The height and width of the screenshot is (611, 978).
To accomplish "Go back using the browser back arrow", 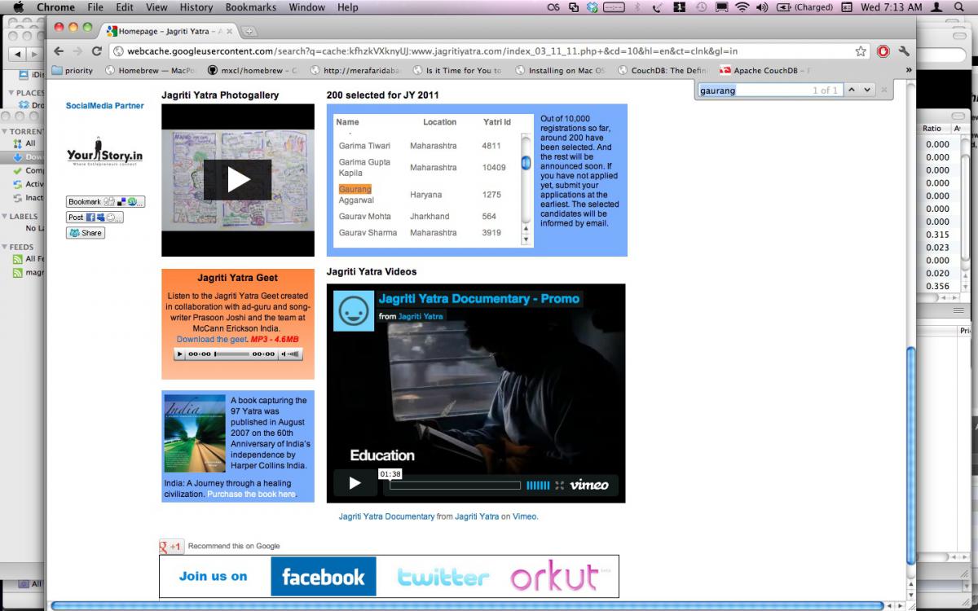I will (x=59, y=51).
